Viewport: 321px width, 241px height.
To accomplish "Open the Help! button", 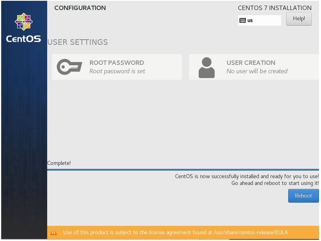I will click(299, 19).
